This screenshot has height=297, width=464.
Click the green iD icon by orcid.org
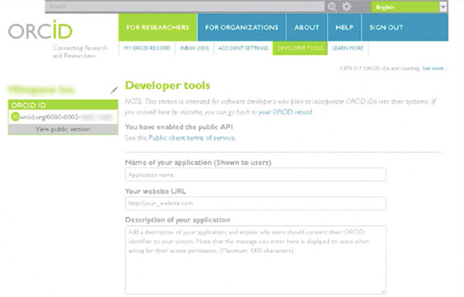15,117
